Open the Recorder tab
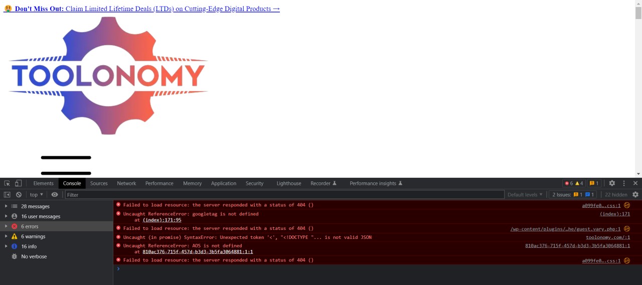The image size is (642, 285). (324, 183)
